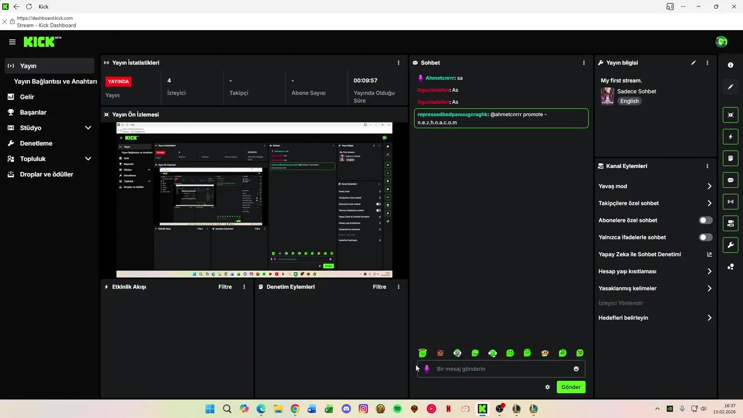Open Hedefleri belirleyin arrow
Viewport: 743px width, 418px height.
(x=709, y=318)
